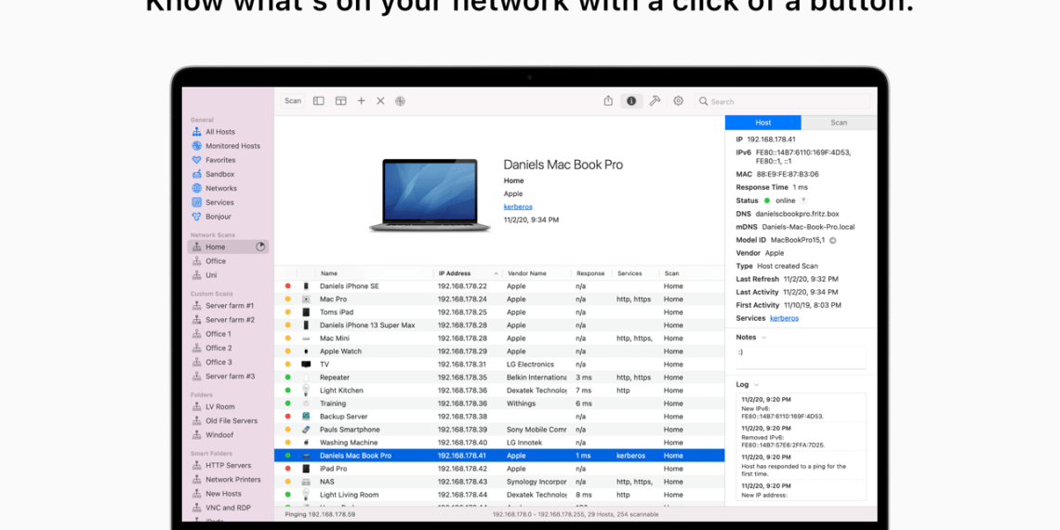
Task: Open Bonjour in the sidebar
Action: [x=219, y=217]
